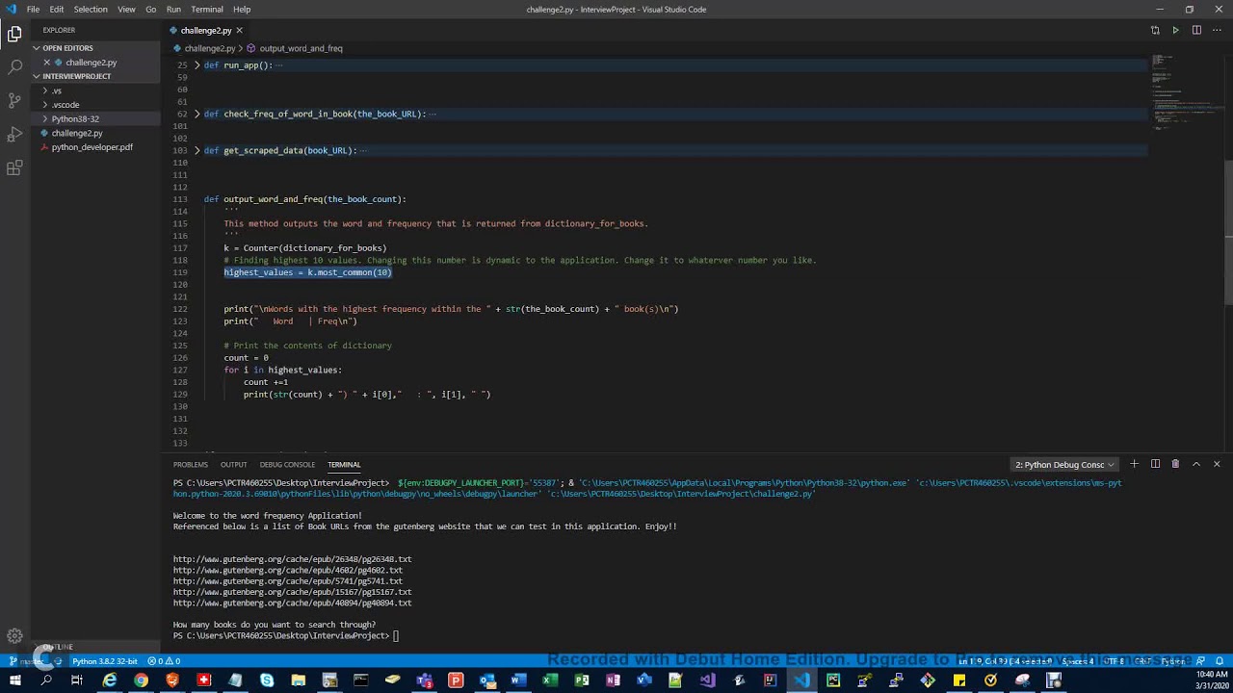The height and width of the screenshot is (693, 1233).
Task: Open the editor More Actions menu
Action: coord(1217,30)
